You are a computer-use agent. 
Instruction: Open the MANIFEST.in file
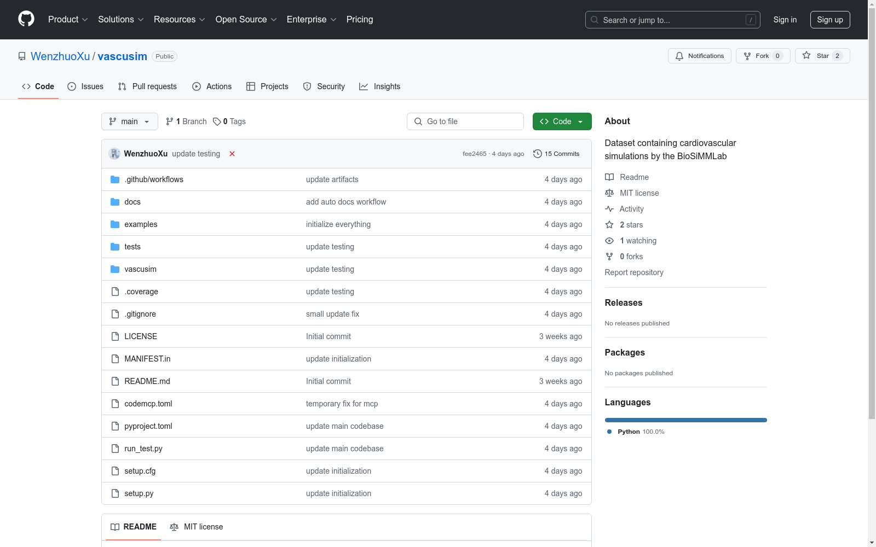(147, 359)
